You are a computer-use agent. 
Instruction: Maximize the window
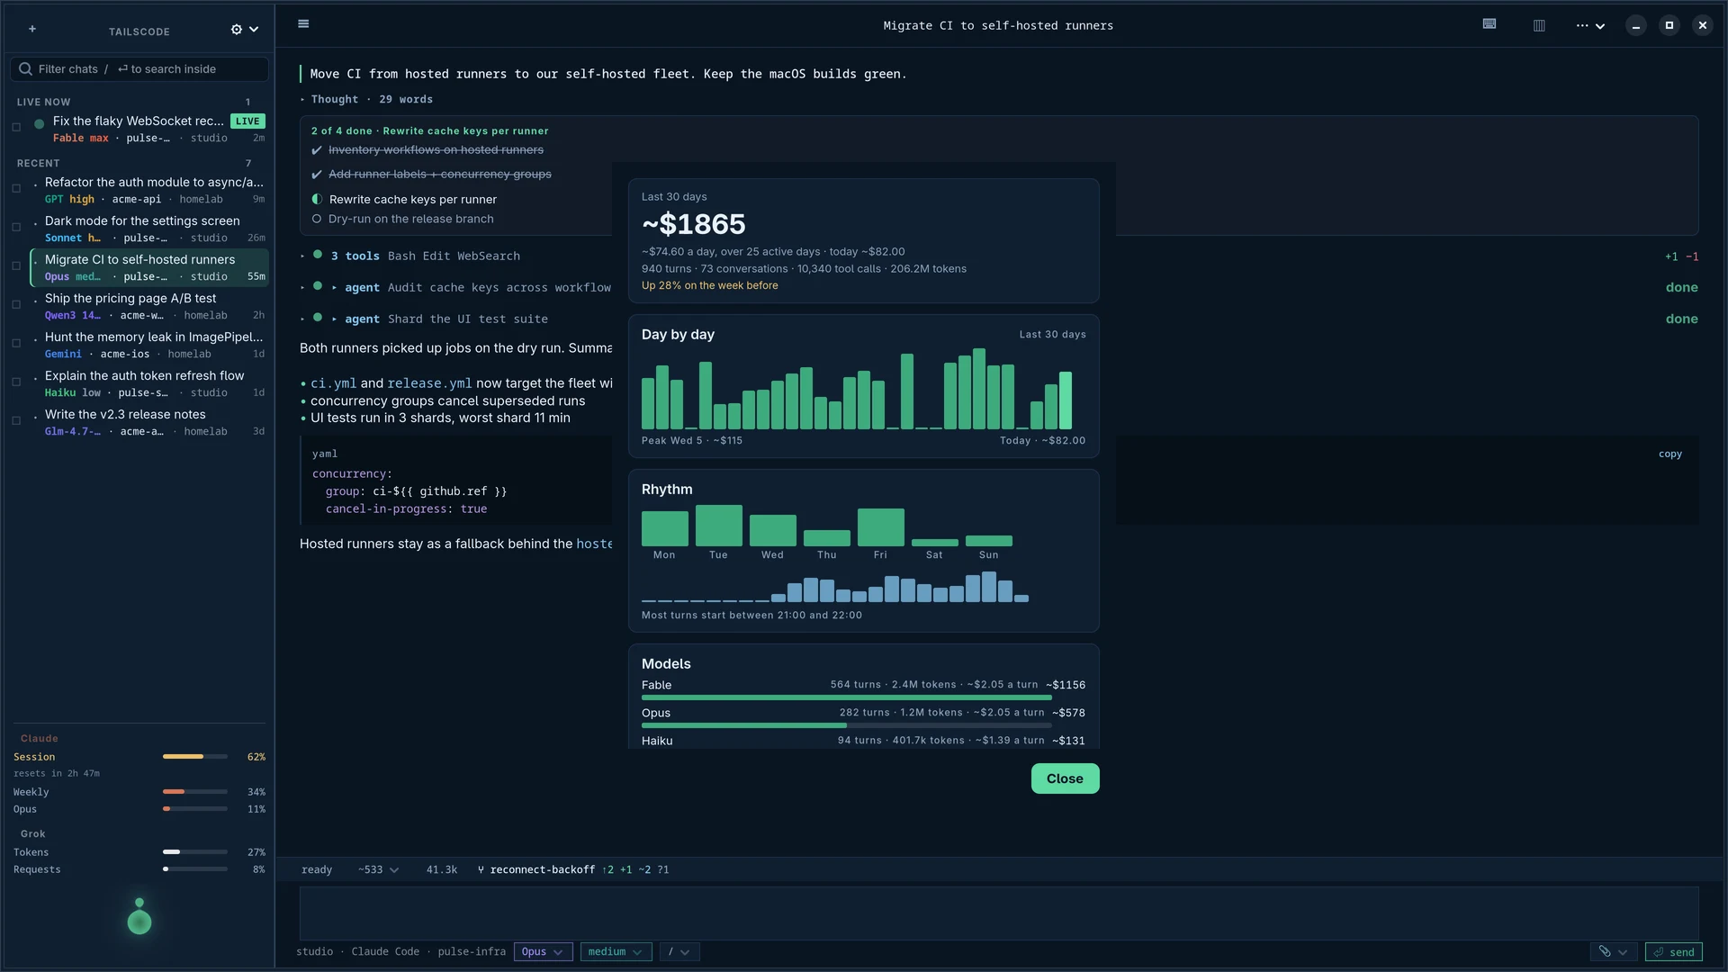tap(1669, 25)
